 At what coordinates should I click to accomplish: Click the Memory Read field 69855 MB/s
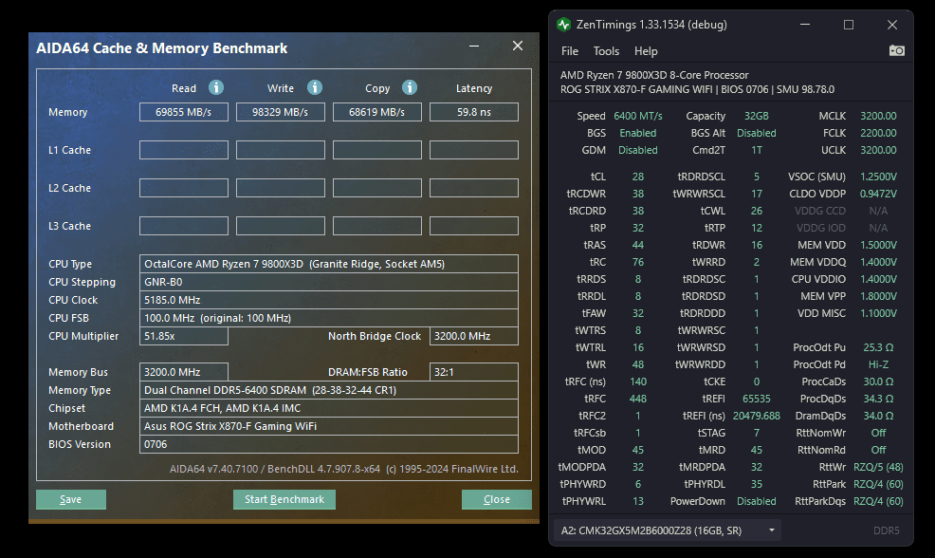pyautogui.click(x=184, y=112)
